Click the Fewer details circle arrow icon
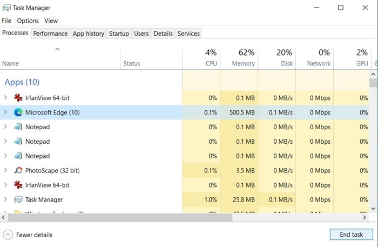The height and width of the screenshot is (247, 378). 8,235
